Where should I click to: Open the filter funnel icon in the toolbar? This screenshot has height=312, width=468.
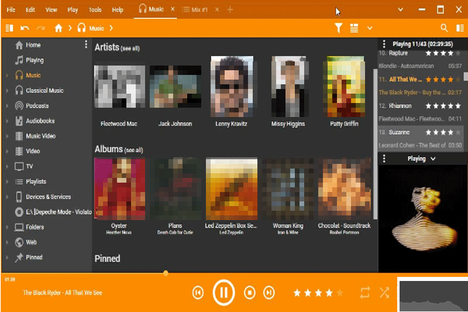339,28
